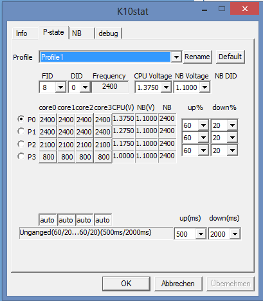Click the core0 auto button

(x=48, y=220)
